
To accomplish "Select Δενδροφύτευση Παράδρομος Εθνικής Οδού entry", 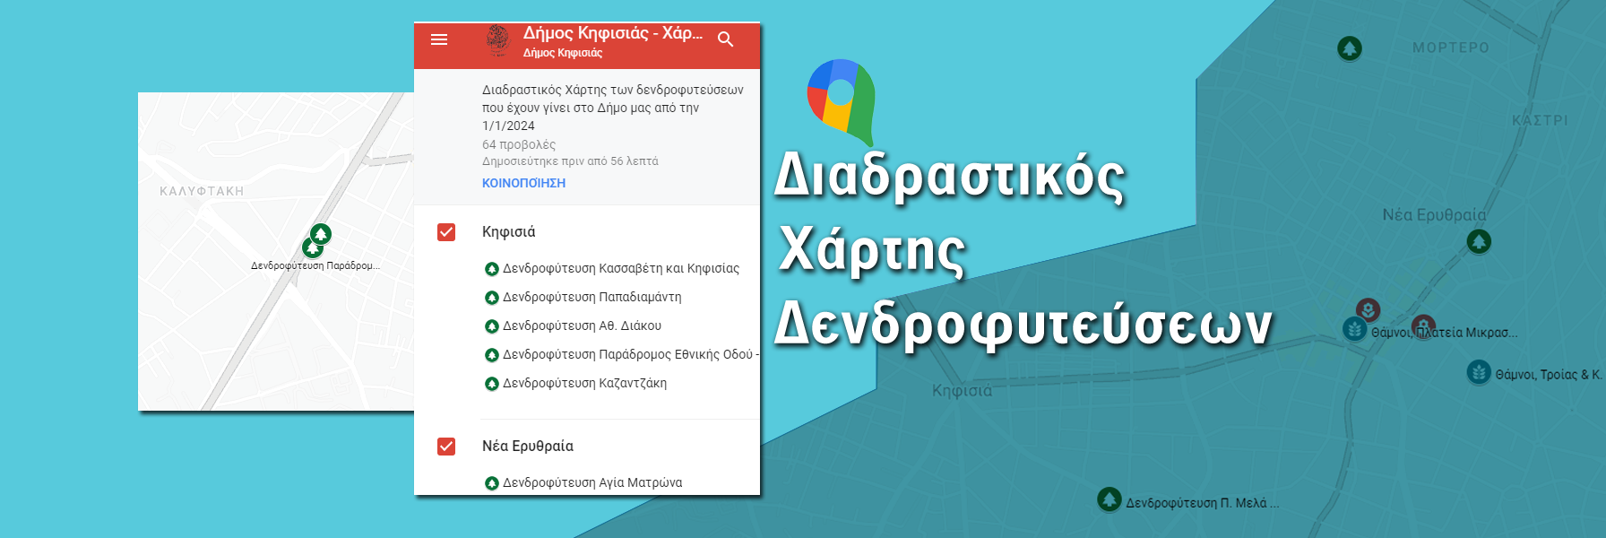I will [x=627, y=354].
